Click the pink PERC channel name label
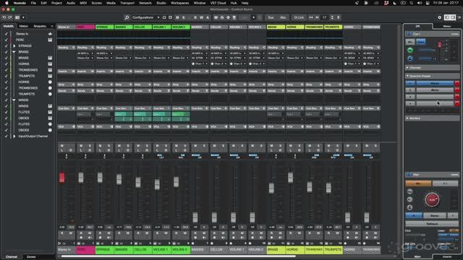The width and height of the screenshot is (463, 260). [x=85, y=250]
